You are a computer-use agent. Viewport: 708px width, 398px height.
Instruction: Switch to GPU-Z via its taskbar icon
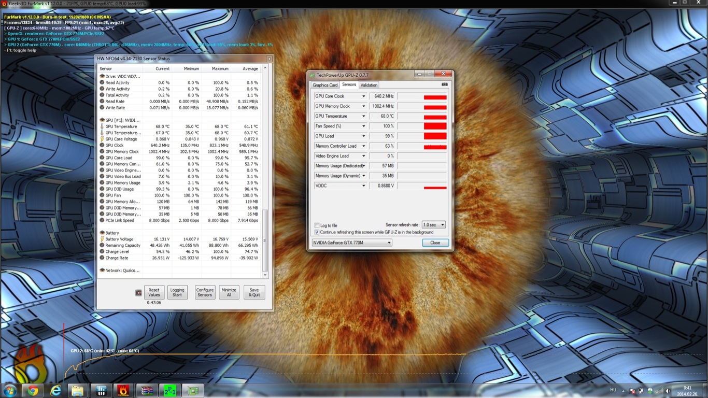(x=193, y=390)
